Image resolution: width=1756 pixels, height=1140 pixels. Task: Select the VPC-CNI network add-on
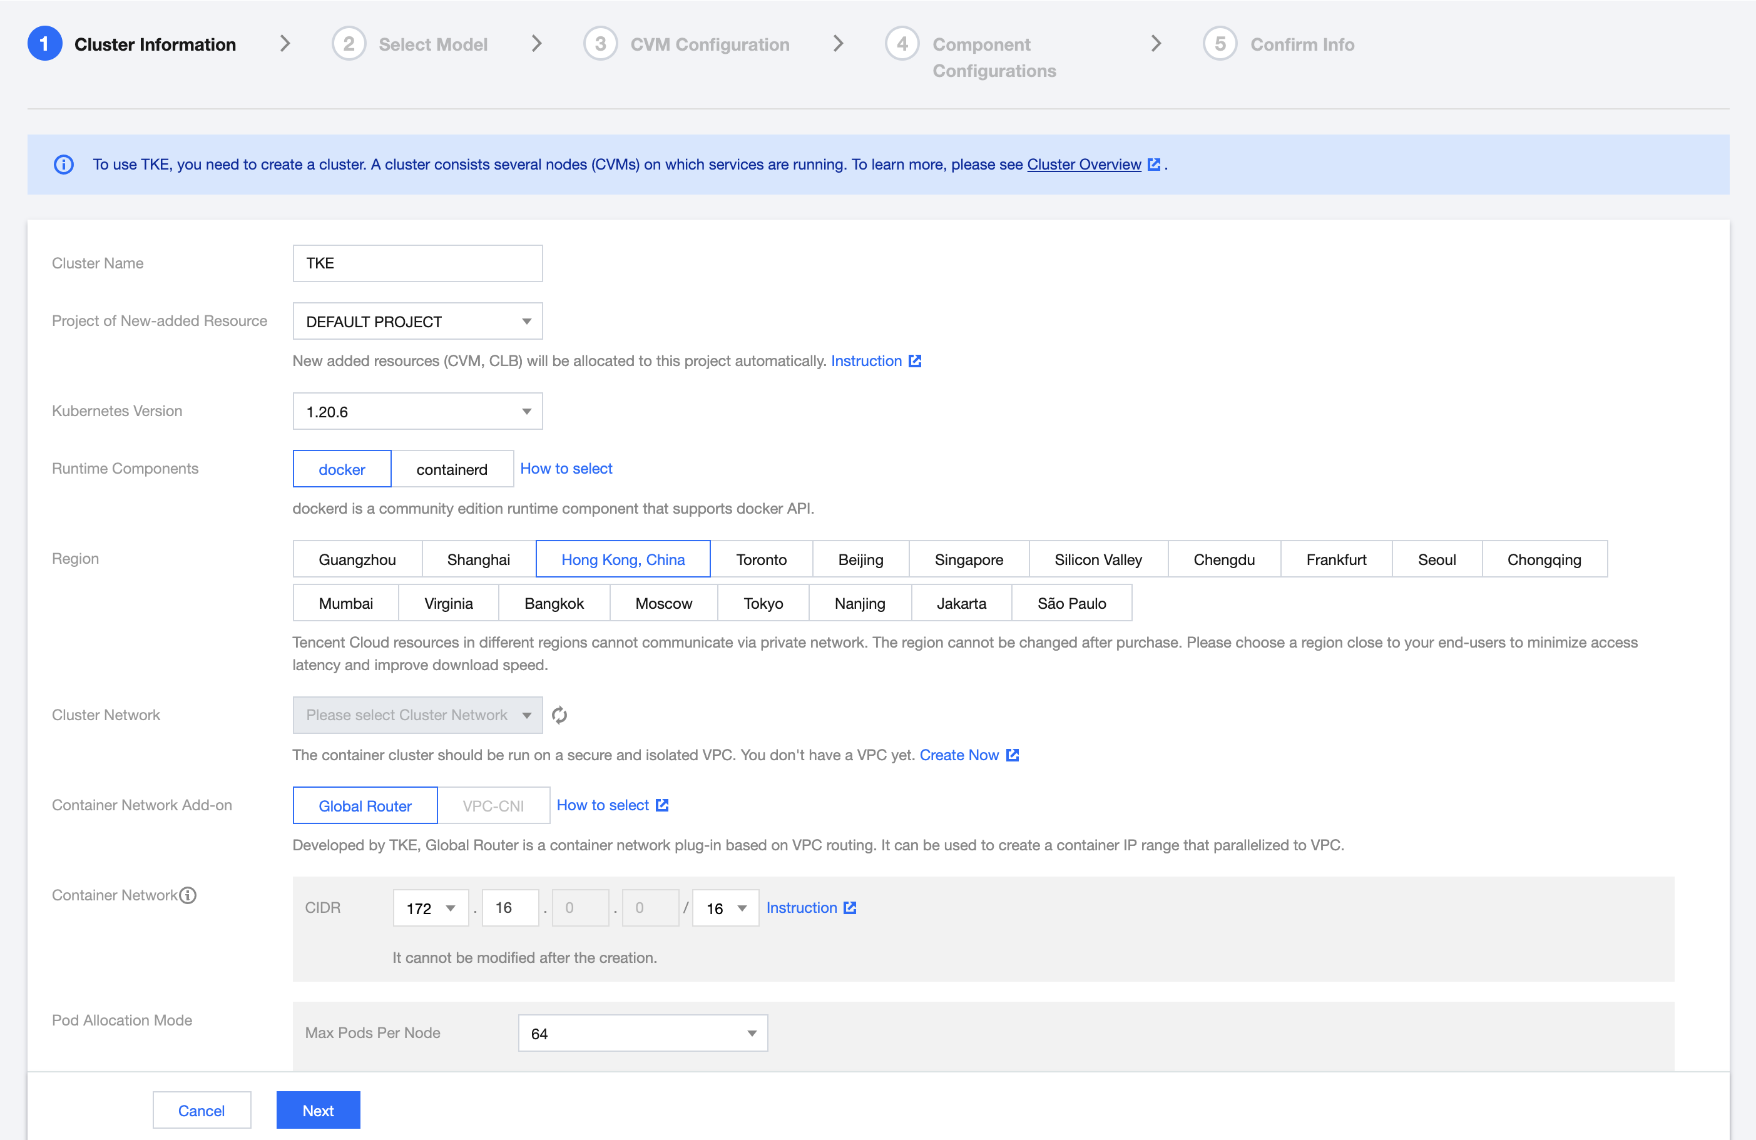493,806
